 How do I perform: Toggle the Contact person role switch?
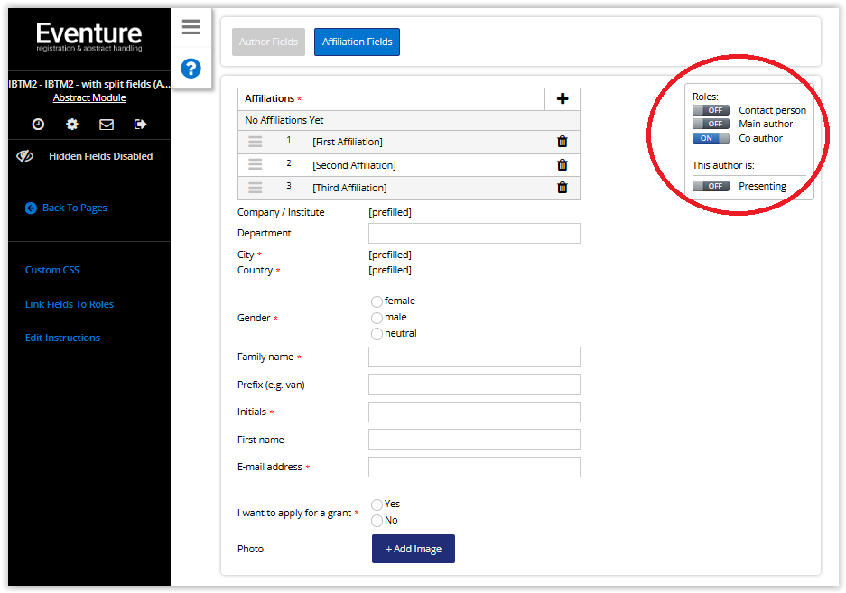[x=711, y=110]
